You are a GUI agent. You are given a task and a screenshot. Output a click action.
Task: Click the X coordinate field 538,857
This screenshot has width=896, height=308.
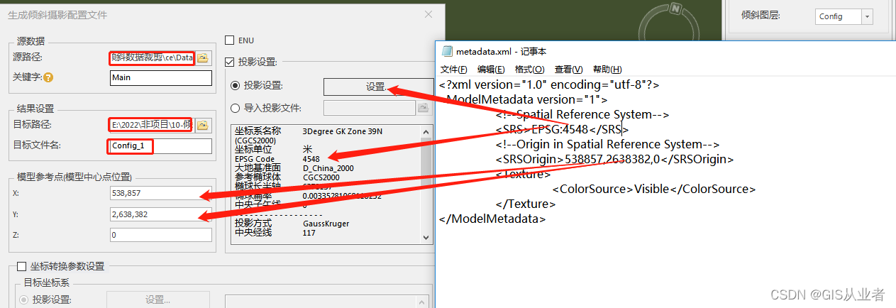click(161, 193)
